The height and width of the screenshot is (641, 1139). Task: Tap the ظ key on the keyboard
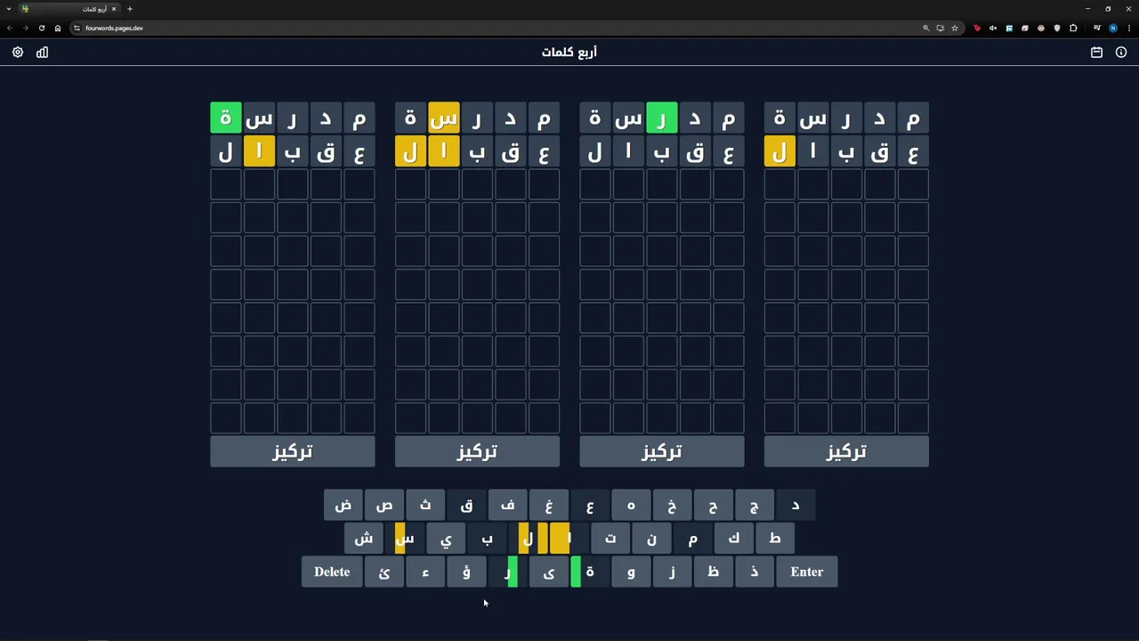point(713,572)
